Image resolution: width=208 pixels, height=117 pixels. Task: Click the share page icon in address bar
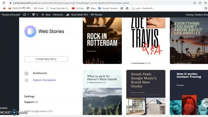tap(200, 3)
